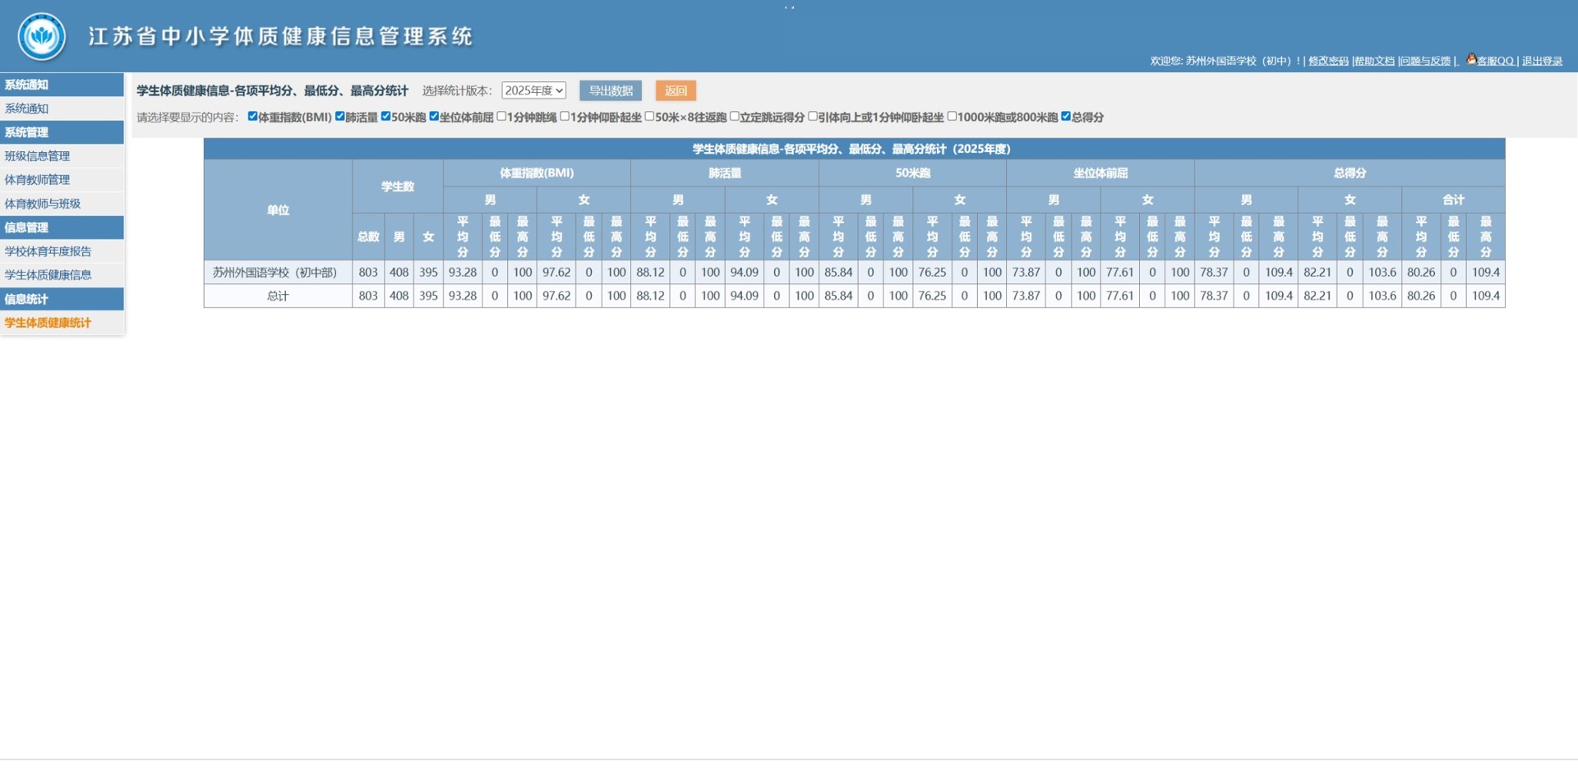Open the 帮助文档 link
The width and height of the screenshot is (1578, 768).
1374,61
